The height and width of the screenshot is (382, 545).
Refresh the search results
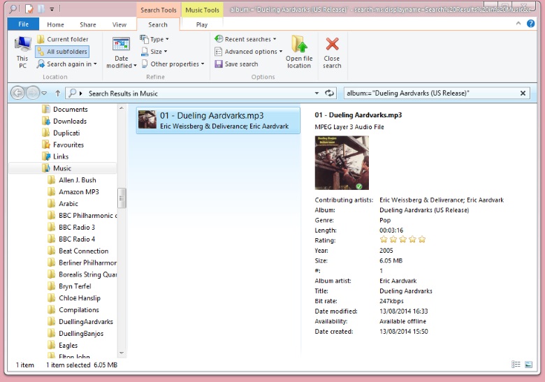[329, 93]
